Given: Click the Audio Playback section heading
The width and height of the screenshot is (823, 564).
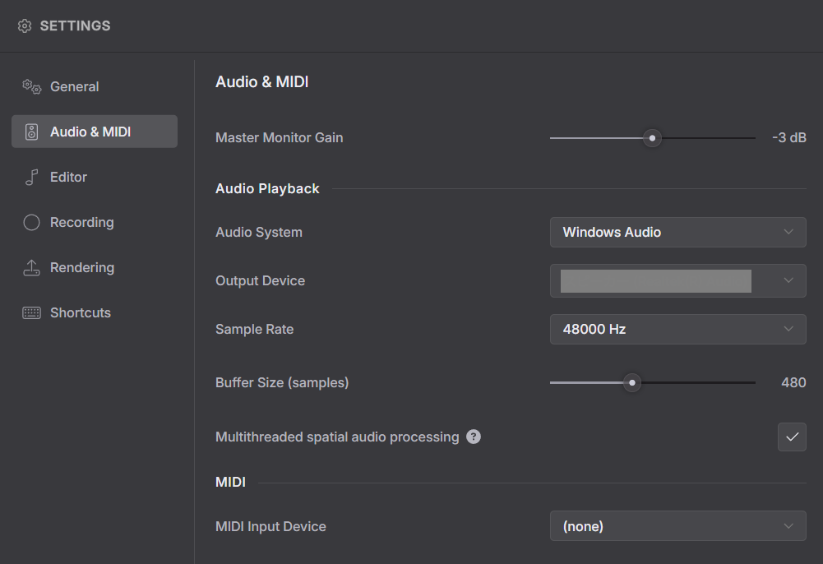Looking at the screenshot, I should click(x=267, y=188).
